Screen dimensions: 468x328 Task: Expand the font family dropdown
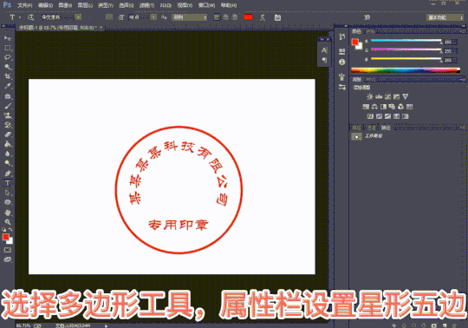click(78, 17)
